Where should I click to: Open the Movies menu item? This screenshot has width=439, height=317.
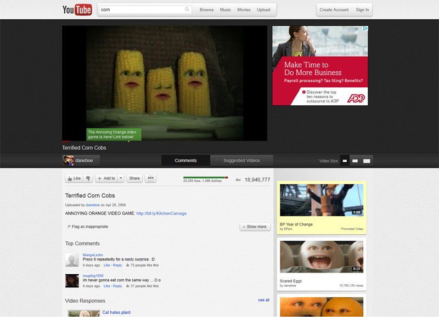pyautogui.click(x=244, y=10)
